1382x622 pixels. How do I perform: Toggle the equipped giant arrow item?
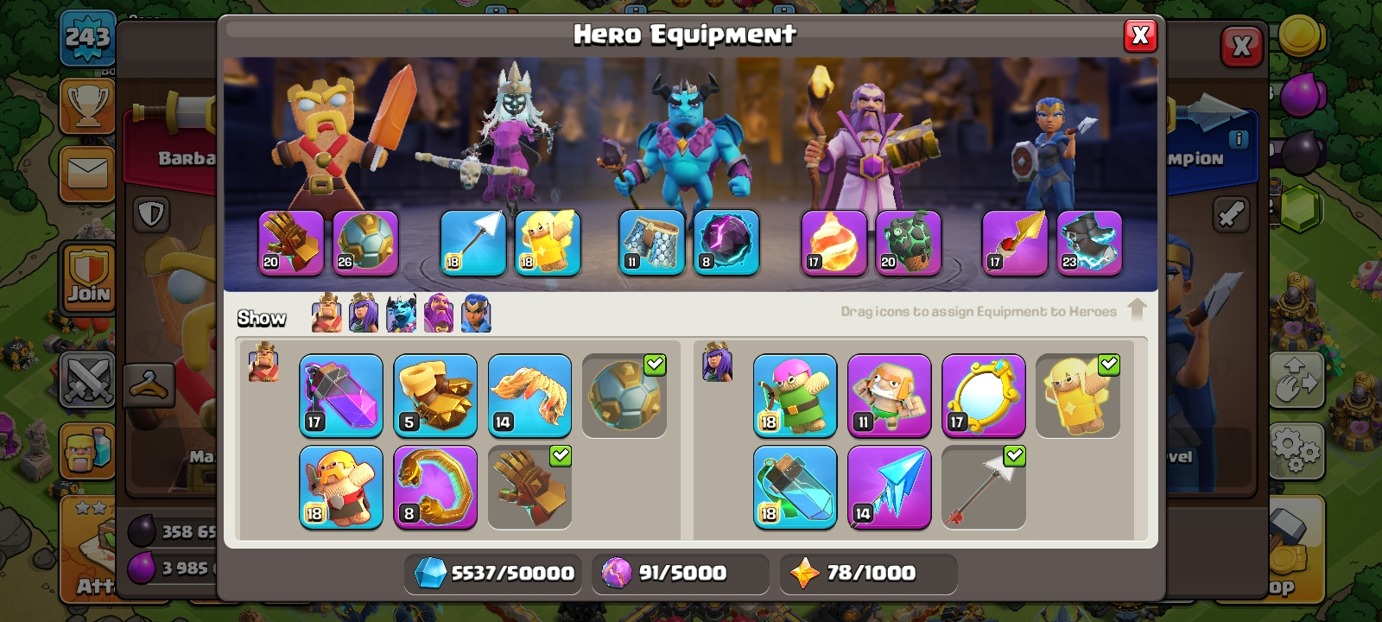[984, 487]
